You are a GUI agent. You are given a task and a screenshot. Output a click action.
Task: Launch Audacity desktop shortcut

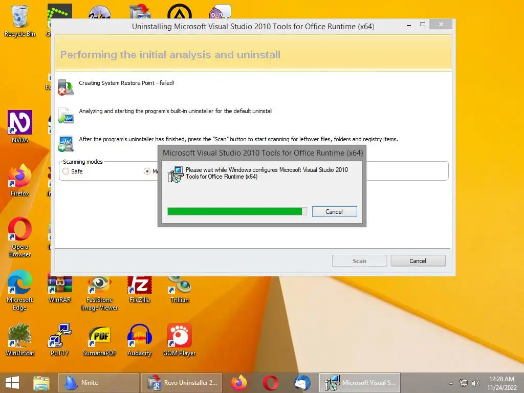tap(139, 340)
